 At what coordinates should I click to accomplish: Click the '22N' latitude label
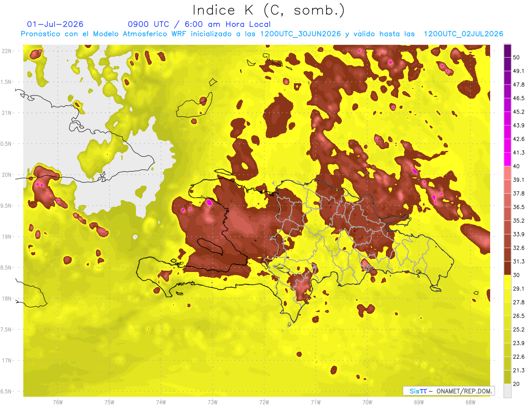tap(7, 51)
